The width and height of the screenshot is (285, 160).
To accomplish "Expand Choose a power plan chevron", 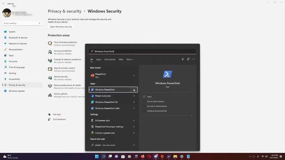I will [134, 133].
